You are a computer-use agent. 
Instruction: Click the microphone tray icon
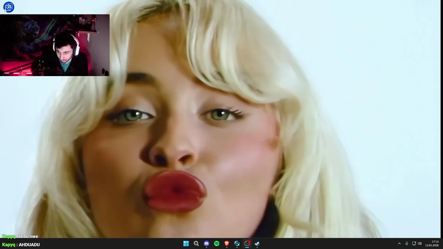coord(407,243)
